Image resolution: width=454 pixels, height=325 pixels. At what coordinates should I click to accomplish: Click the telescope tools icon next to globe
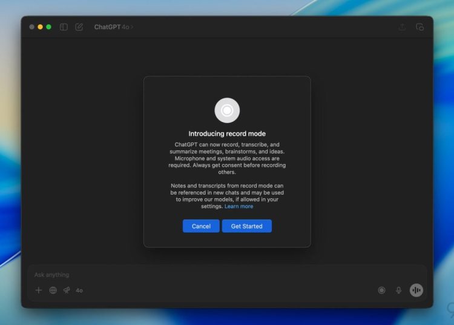coord(67,290)
